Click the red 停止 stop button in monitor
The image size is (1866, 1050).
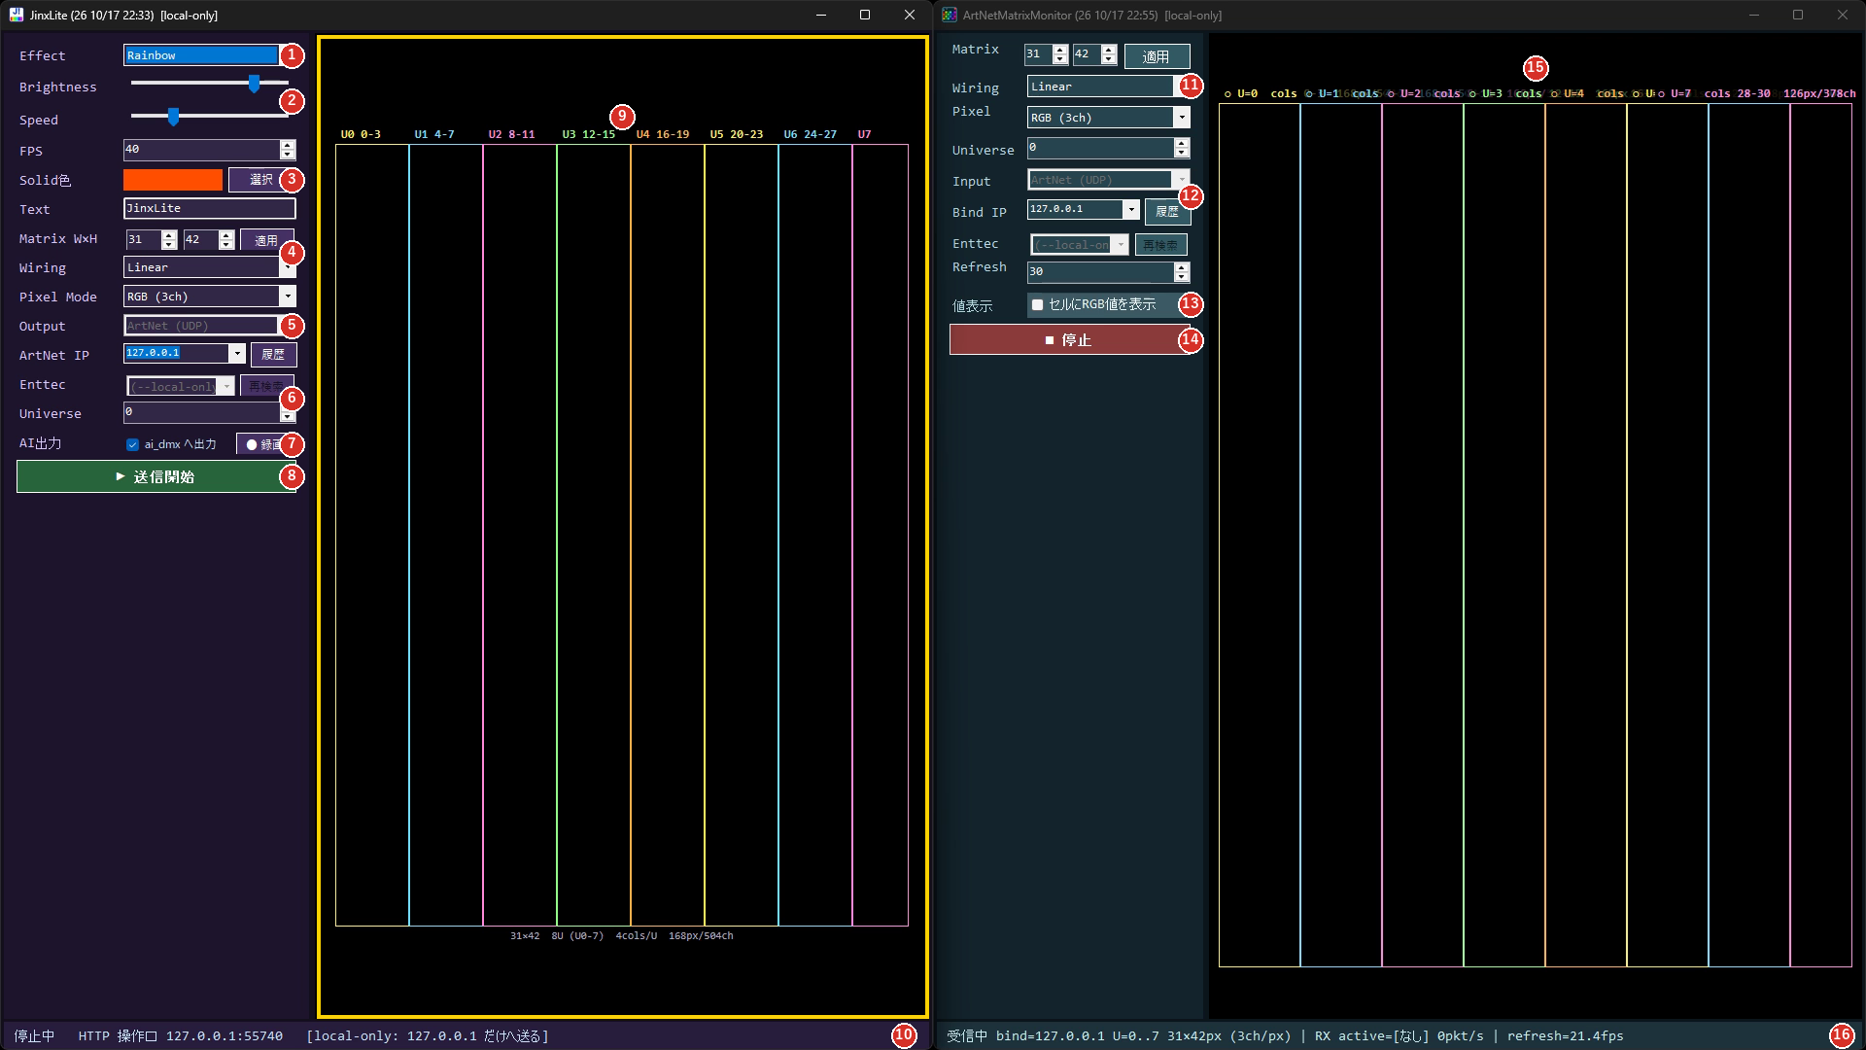(x=1069, y=339)
